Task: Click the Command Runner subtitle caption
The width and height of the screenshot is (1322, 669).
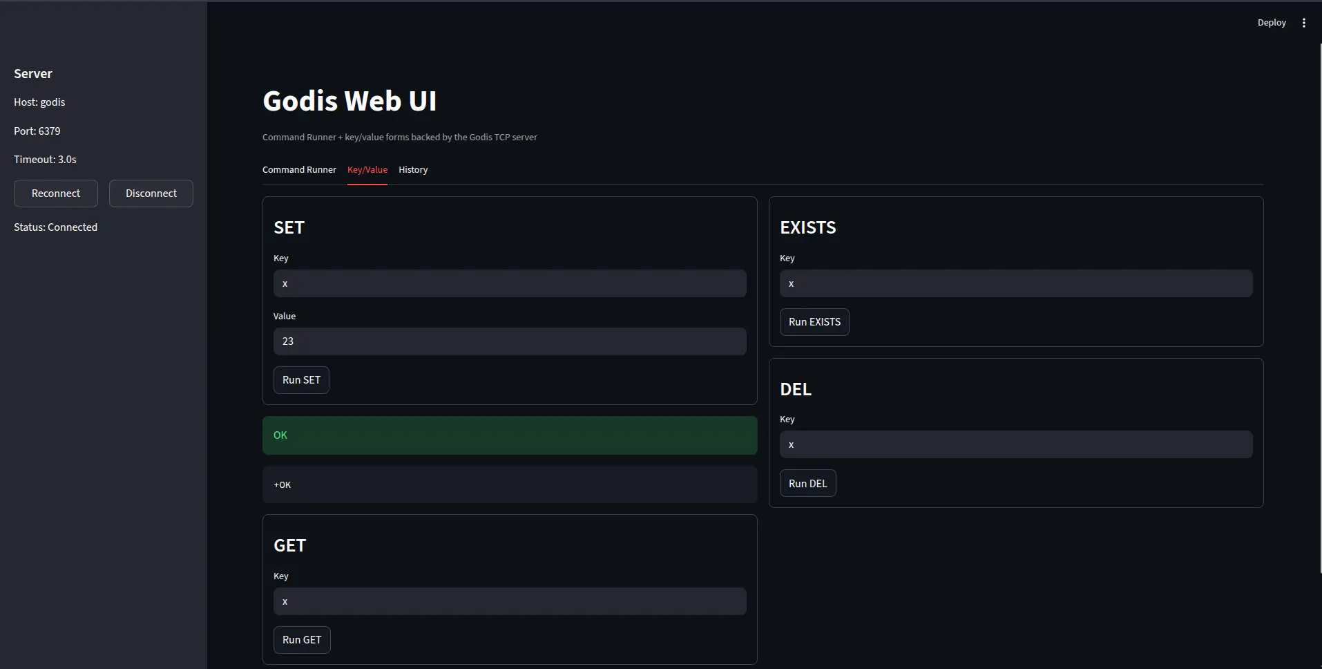Action: tap(400, 138)
